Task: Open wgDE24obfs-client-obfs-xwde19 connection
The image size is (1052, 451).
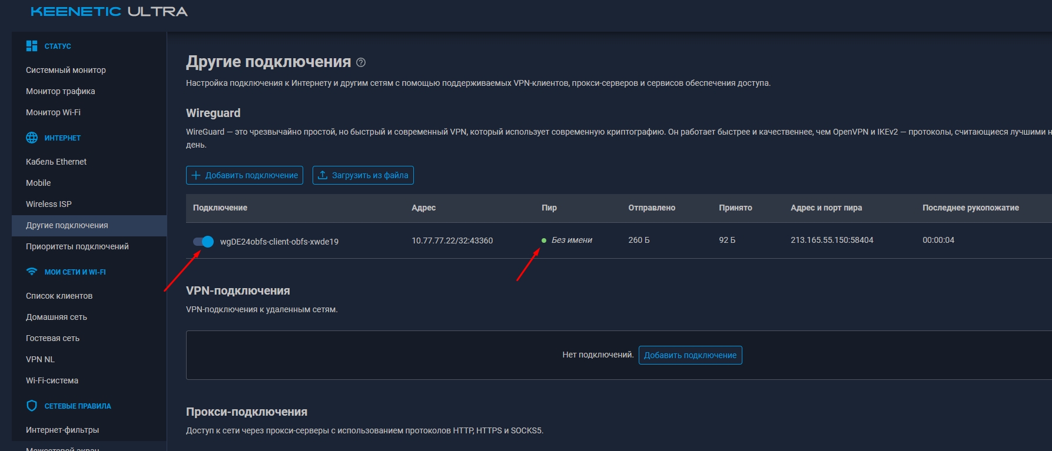Action: coord(279,242)
